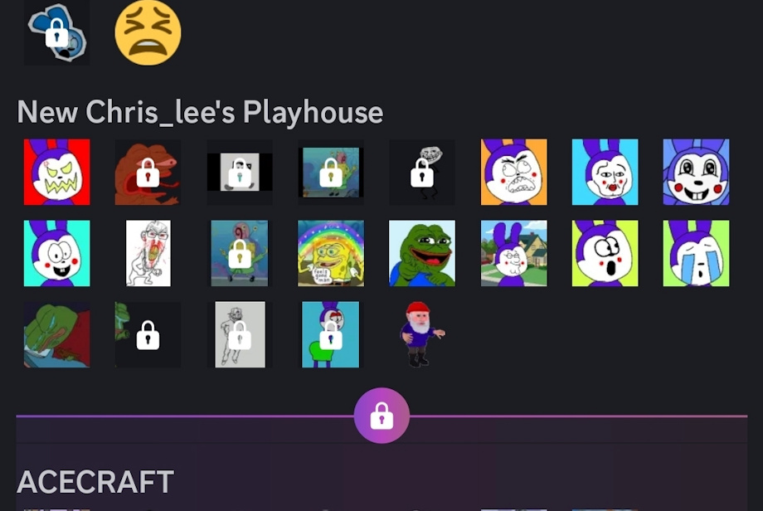The image size is (763, 511).
Task: Pick the happy bunny on cyan background
Action: coord(57,253)
